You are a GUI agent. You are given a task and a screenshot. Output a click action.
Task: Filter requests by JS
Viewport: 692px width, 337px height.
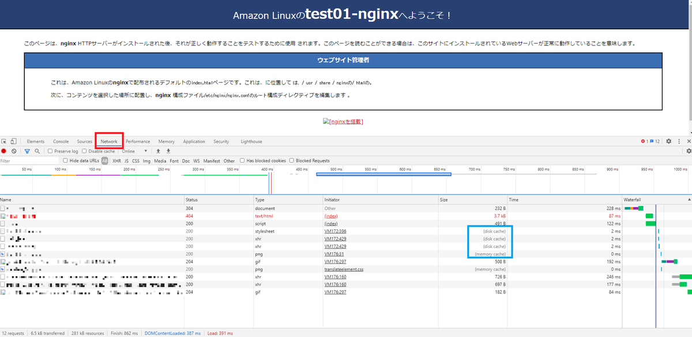coord(126,161)
